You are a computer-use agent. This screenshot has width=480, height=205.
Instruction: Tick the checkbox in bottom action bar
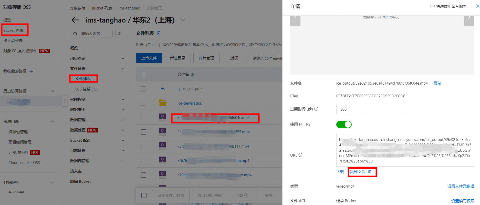coord(144,195)
